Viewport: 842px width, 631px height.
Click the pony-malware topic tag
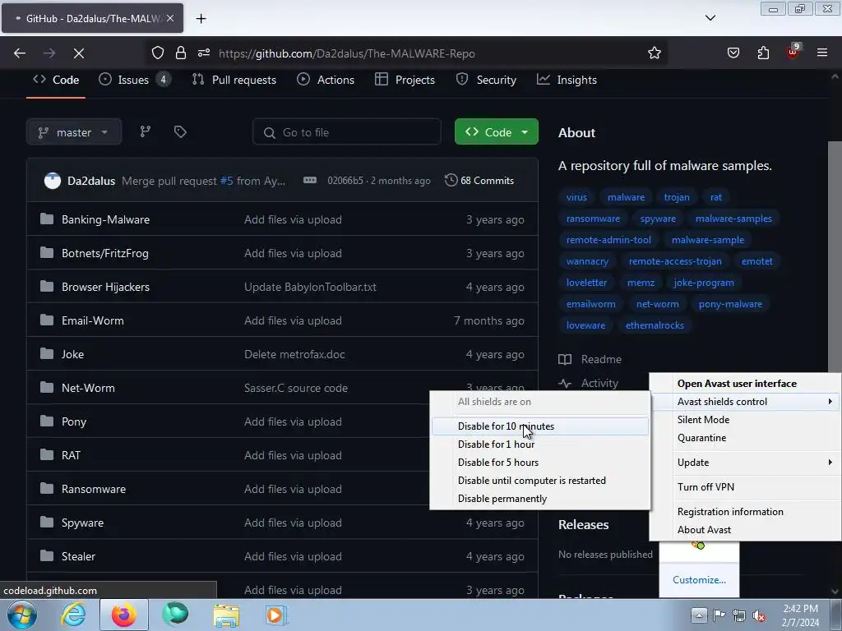pyautogui.click(x=730, y=304)
